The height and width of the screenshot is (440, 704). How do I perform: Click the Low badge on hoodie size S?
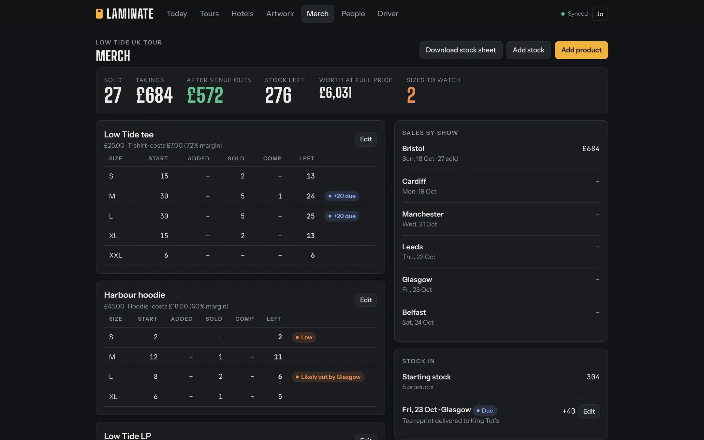[x=304, y=337]
